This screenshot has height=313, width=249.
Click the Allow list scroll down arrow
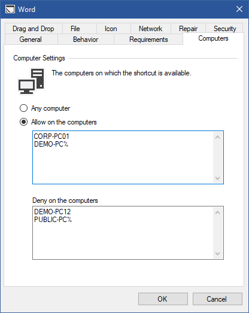tap(218, 178)
